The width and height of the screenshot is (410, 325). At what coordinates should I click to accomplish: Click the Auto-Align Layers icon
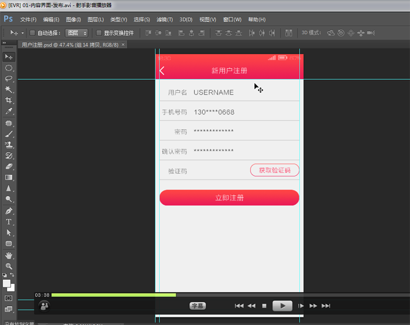289,33
